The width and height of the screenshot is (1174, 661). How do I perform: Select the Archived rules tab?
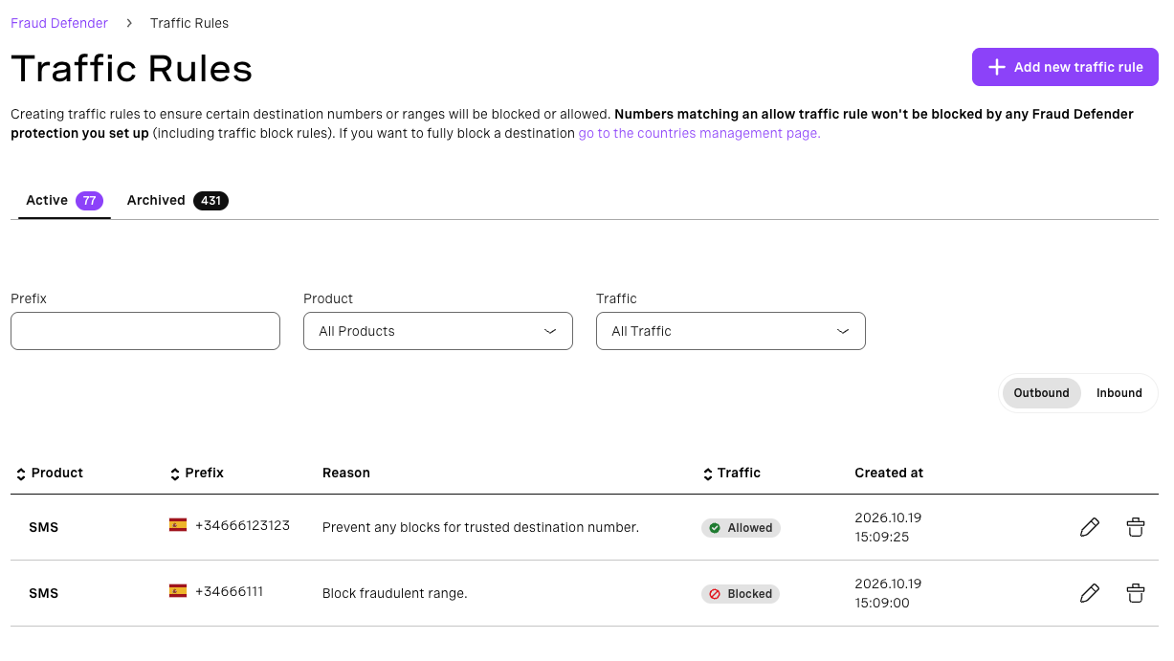[177, 201]
